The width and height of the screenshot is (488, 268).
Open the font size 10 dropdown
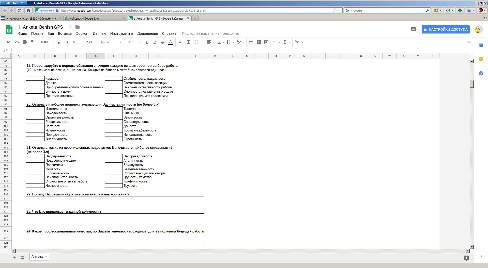(134, 42)
